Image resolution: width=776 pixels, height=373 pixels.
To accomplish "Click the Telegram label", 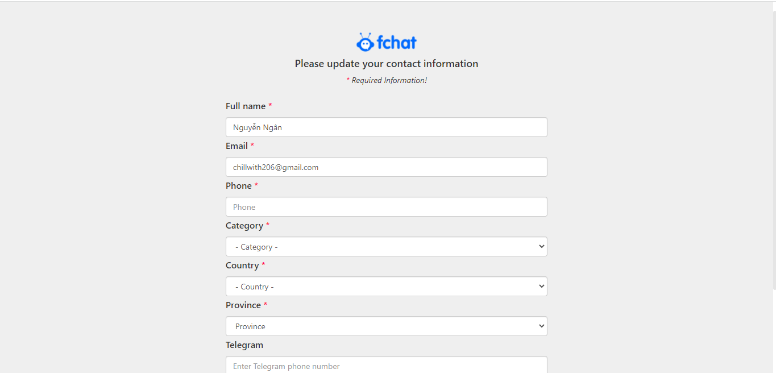I will [244, 345].
